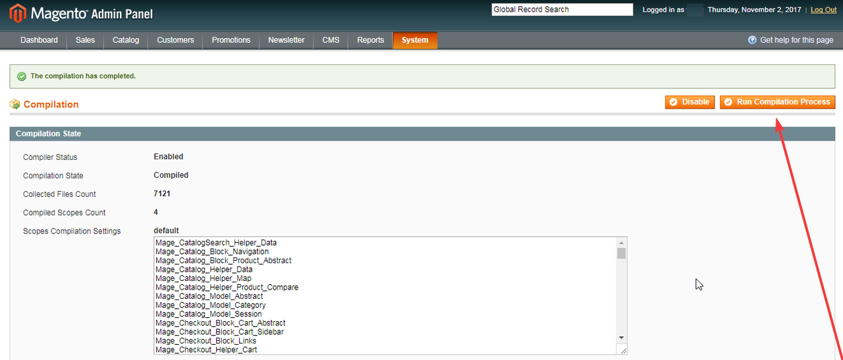Open the CMS menu
The width and height of the screenshot is (843, 360).
coord(331,40)
